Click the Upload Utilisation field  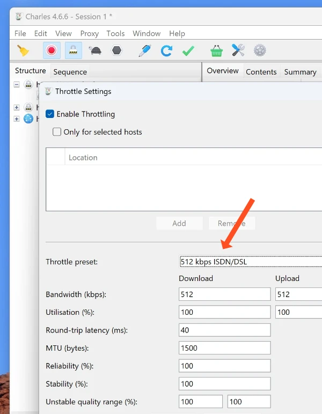299,312
